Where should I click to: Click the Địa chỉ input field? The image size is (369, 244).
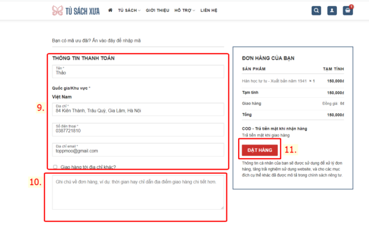click(138, 109)
